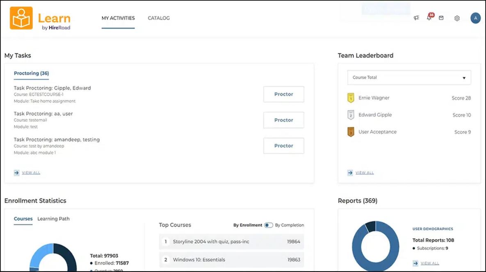Click VIEW ALL in Team Leaderboard
The image size is (486, 272).
(365, 172)
